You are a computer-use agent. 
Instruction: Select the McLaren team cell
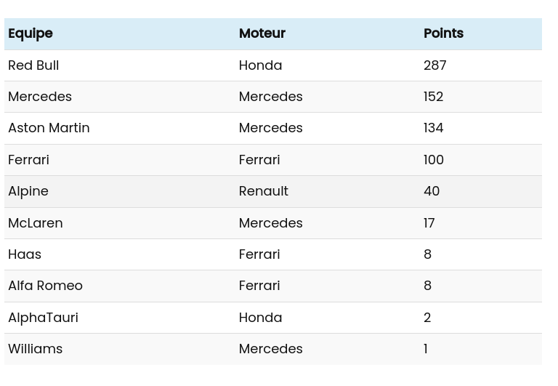(36, 222)
